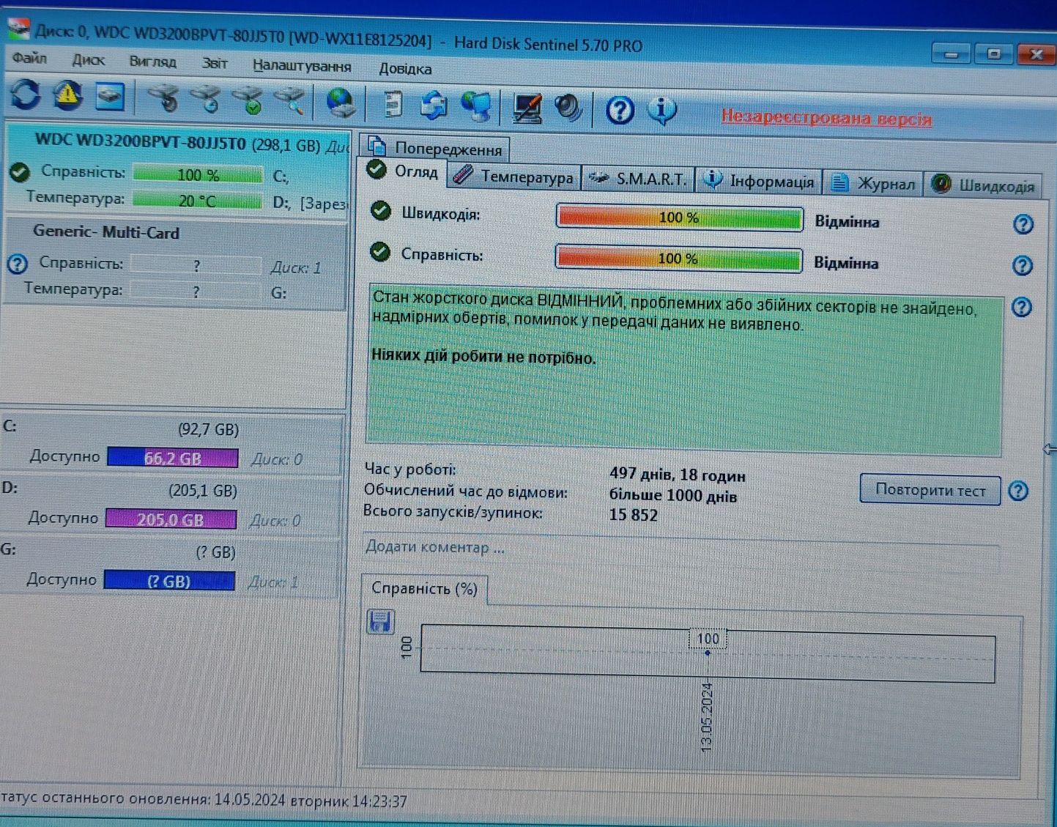Click the globe with monitor toolbar icon
The width and height of the screenshot is (1057, 827).
pos(477,106)
